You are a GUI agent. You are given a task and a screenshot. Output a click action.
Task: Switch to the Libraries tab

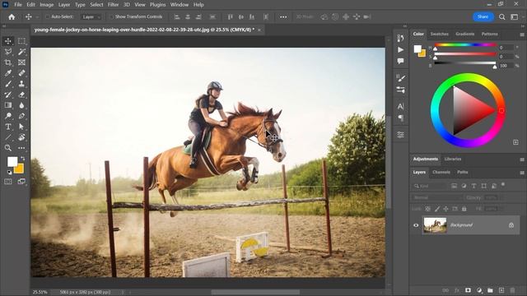pos(453,159)
